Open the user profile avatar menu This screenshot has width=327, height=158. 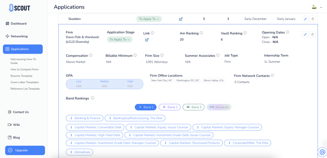(314, 7)
